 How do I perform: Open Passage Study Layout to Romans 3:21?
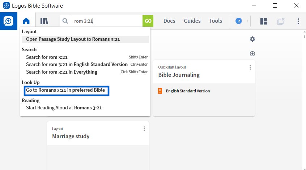click(x=85, y=39)
